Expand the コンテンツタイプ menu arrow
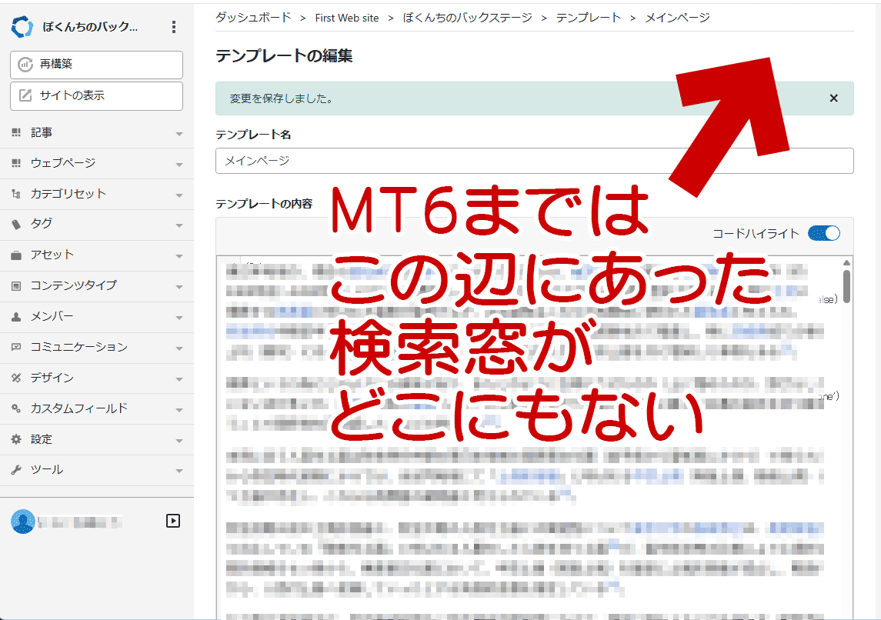Screen dimensions: 881x620 click(x=179, y=287)
